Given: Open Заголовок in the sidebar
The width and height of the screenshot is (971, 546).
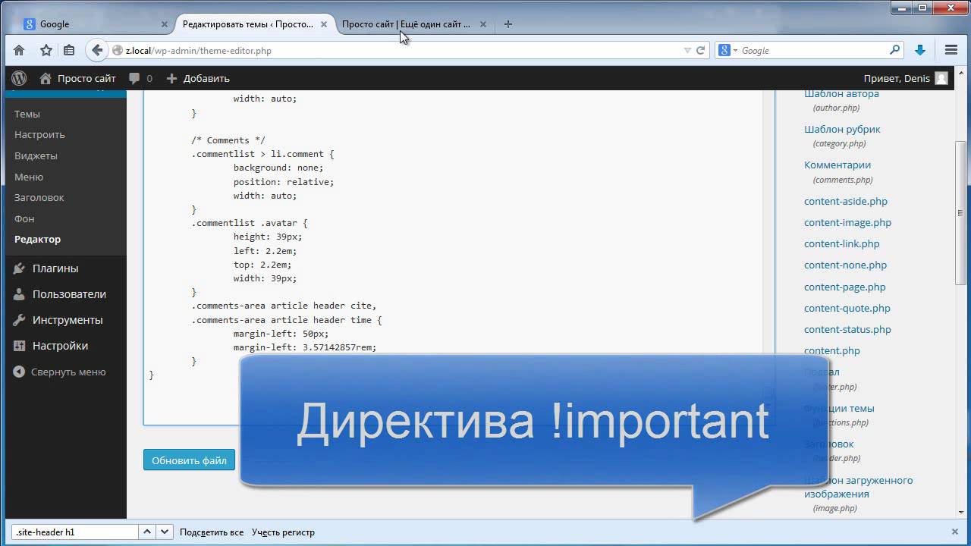Looking at the screenshot, I should [39, 197].
